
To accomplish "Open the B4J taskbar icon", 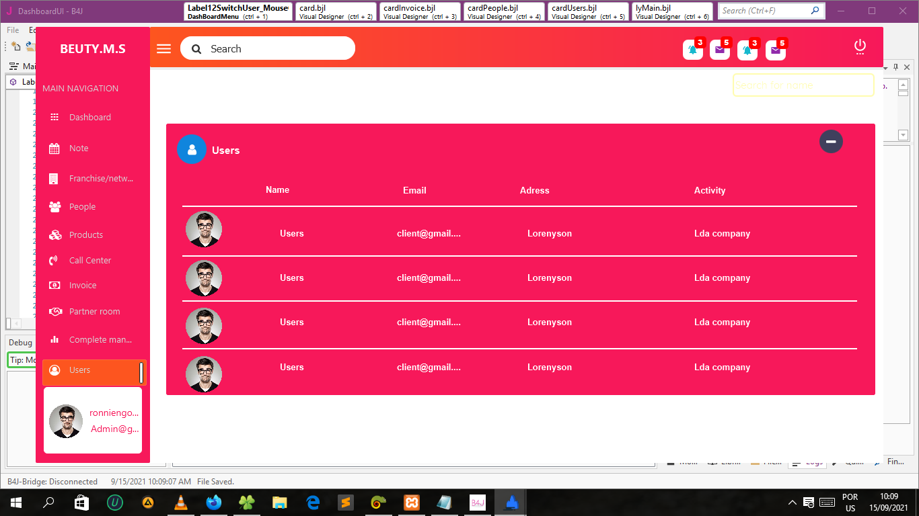I will point(478,503).
